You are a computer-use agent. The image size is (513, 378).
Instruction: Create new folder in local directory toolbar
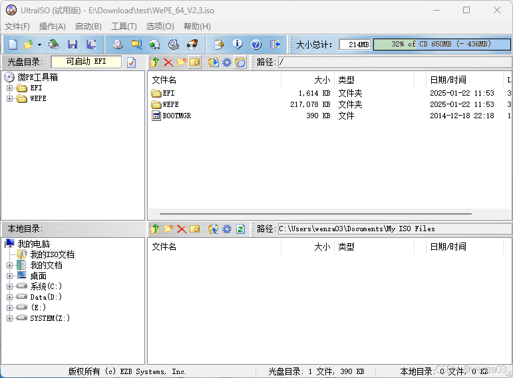(168, 229)
